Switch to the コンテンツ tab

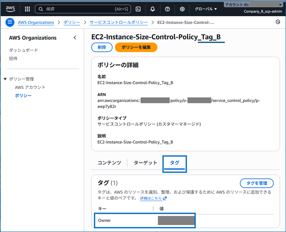point(109,163)
